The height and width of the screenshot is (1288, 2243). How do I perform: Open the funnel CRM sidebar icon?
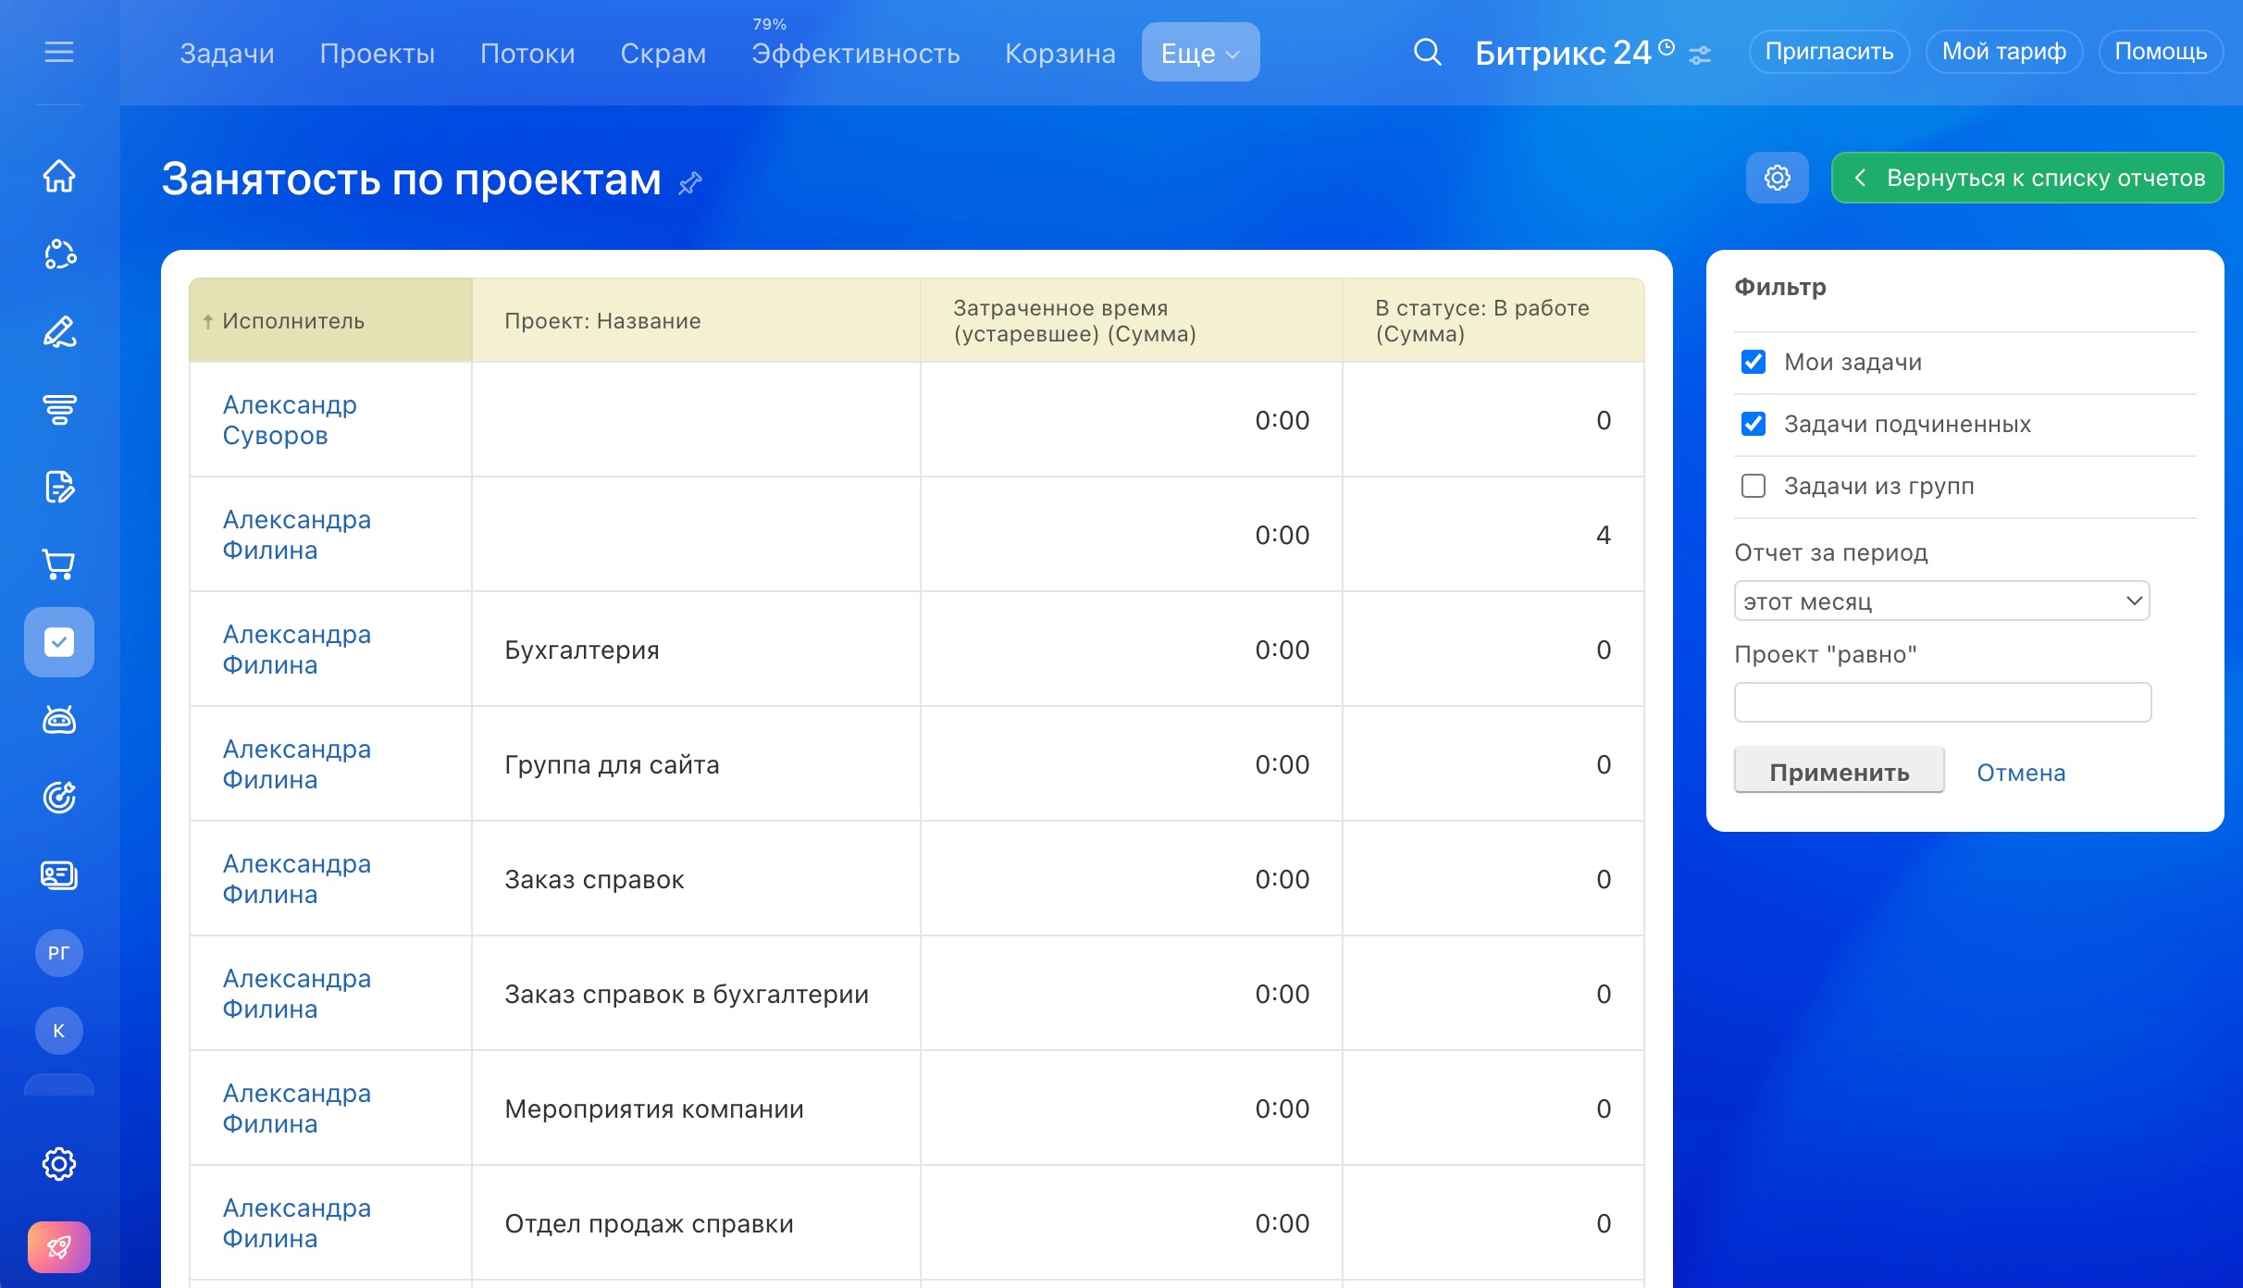(x=59, y=409)
